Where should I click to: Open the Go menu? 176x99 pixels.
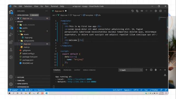[x=42, y=6]
